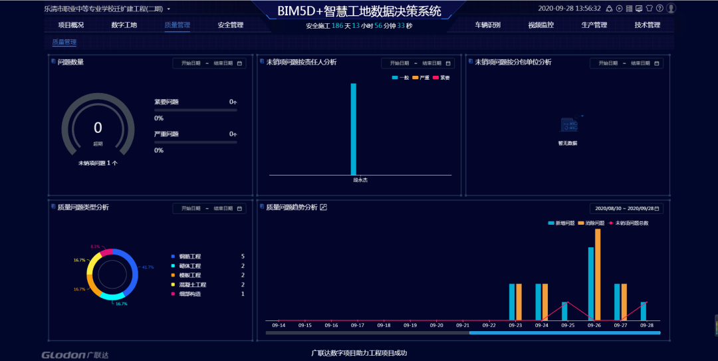This screenshot has height=361, width=718.
Task: Toggle 钢筋工程 in donut legend
Action: (x=186, y=257)
